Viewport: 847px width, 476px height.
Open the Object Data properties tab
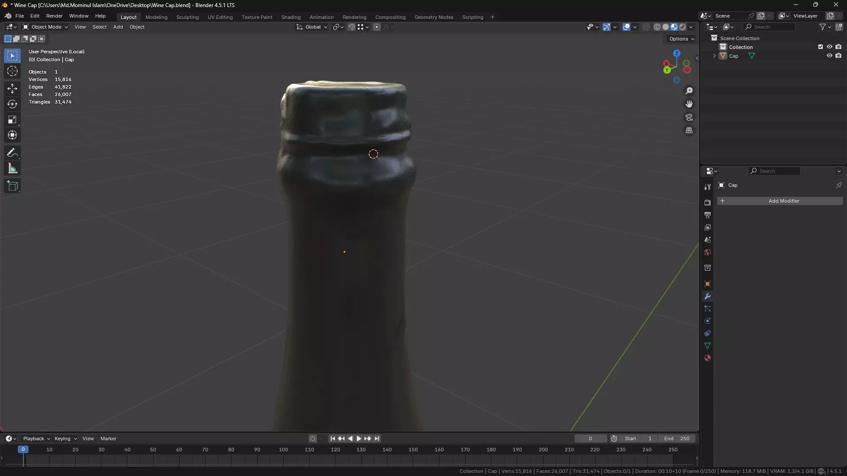[708, 346]
